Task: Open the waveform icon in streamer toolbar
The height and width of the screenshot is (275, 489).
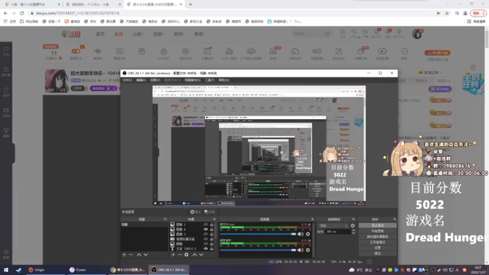Action: [x=98, y=53]
